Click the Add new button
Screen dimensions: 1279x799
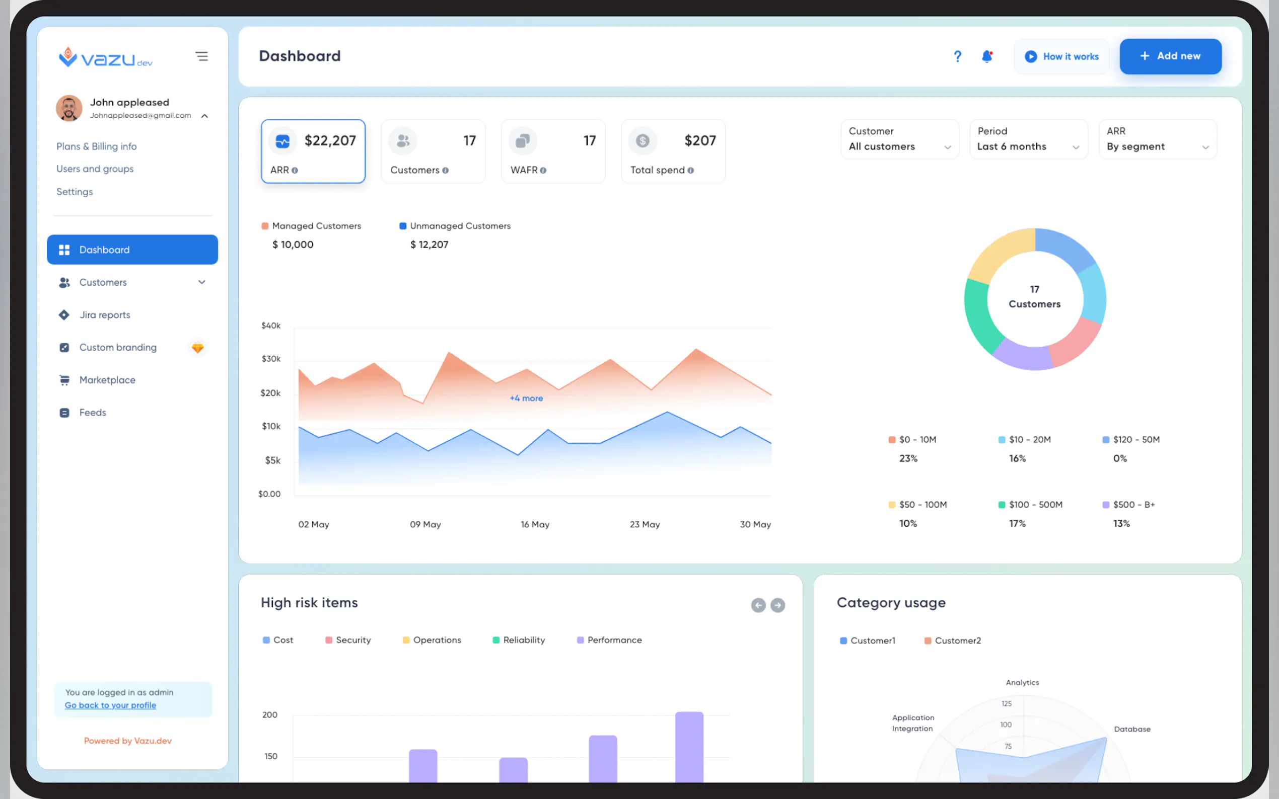click(x=1170, y=56)
